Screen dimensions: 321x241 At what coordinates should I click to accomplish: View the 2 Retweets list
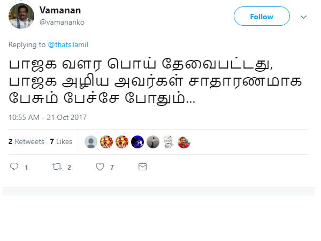(26, 141)
